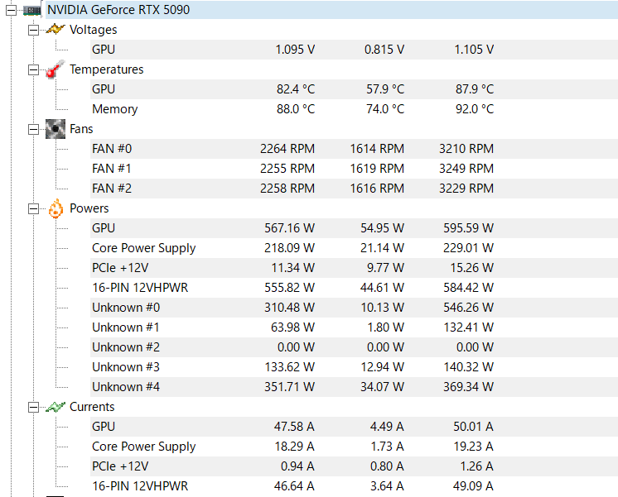Select 16-PIN 12VHPWR under Currents
Screen dimensions: 618x497
point(354,486)
